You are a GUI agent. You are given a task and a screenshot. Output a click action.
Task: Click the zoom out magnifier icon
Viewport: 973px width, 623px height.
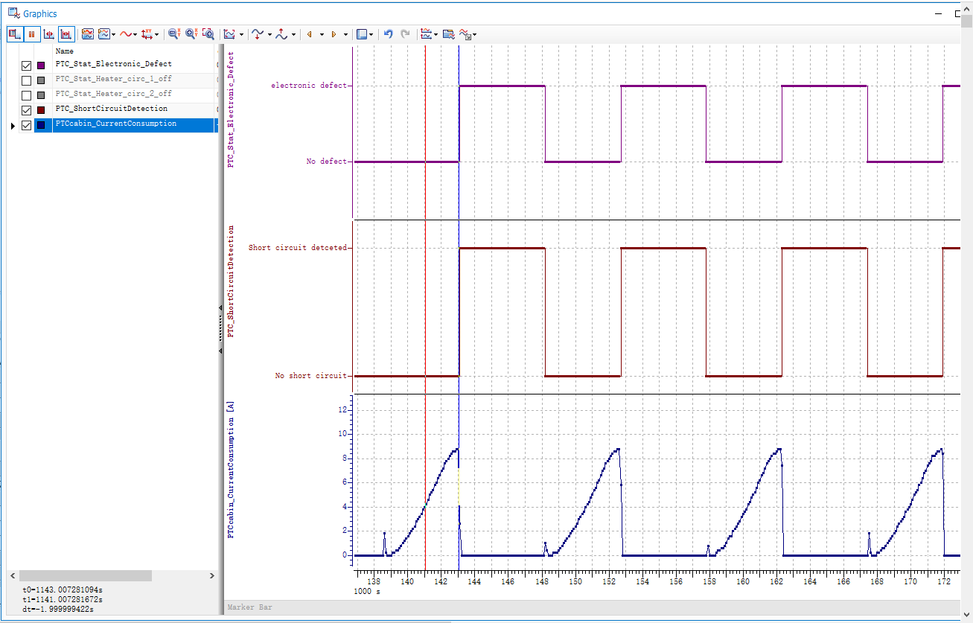pyautogui.click(x=173, y=34)
